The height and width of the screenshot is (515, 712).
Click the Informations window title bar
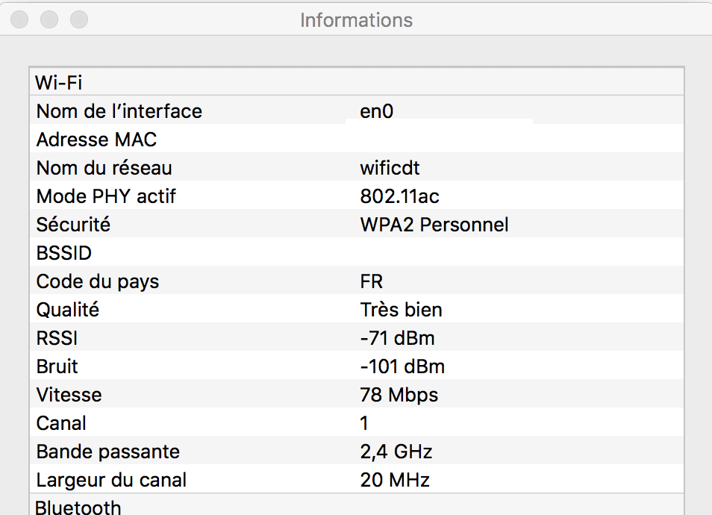356,19
